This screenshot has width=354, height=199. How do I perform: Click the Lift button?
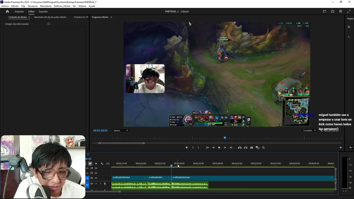tap(240, 148)
